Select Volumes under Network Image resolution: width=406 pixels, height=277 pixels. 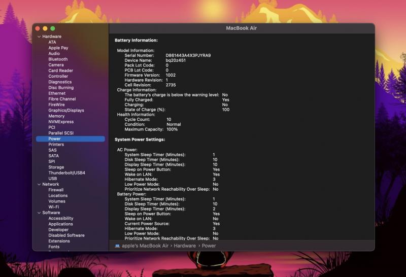pos(57,202)
